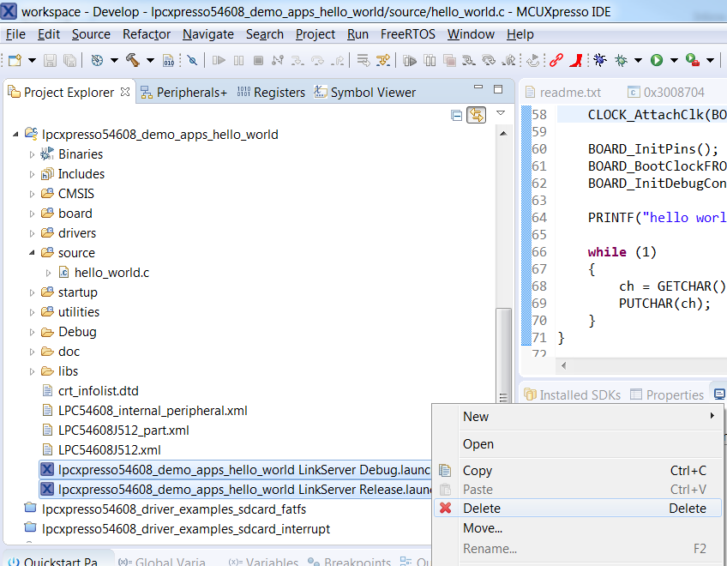Open the New submenu in context menu

pos(578,417)
